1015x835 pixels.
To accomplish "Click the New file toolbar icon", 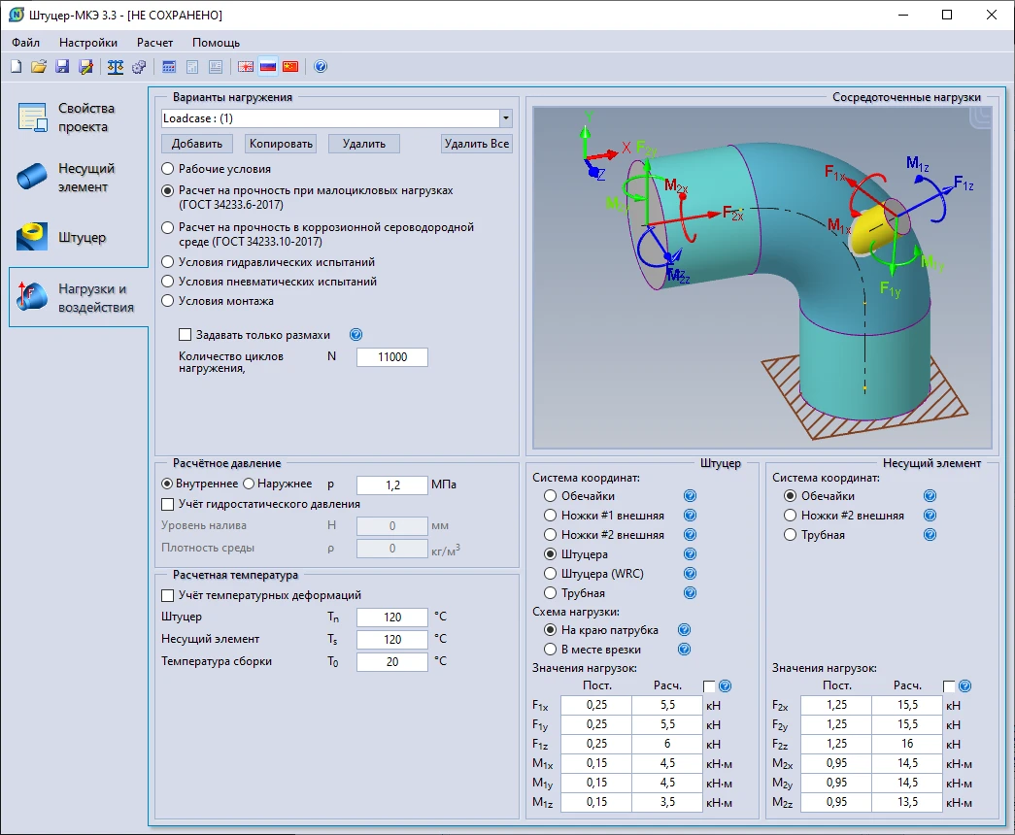I will pyautogui.click(x=16, y=67).
